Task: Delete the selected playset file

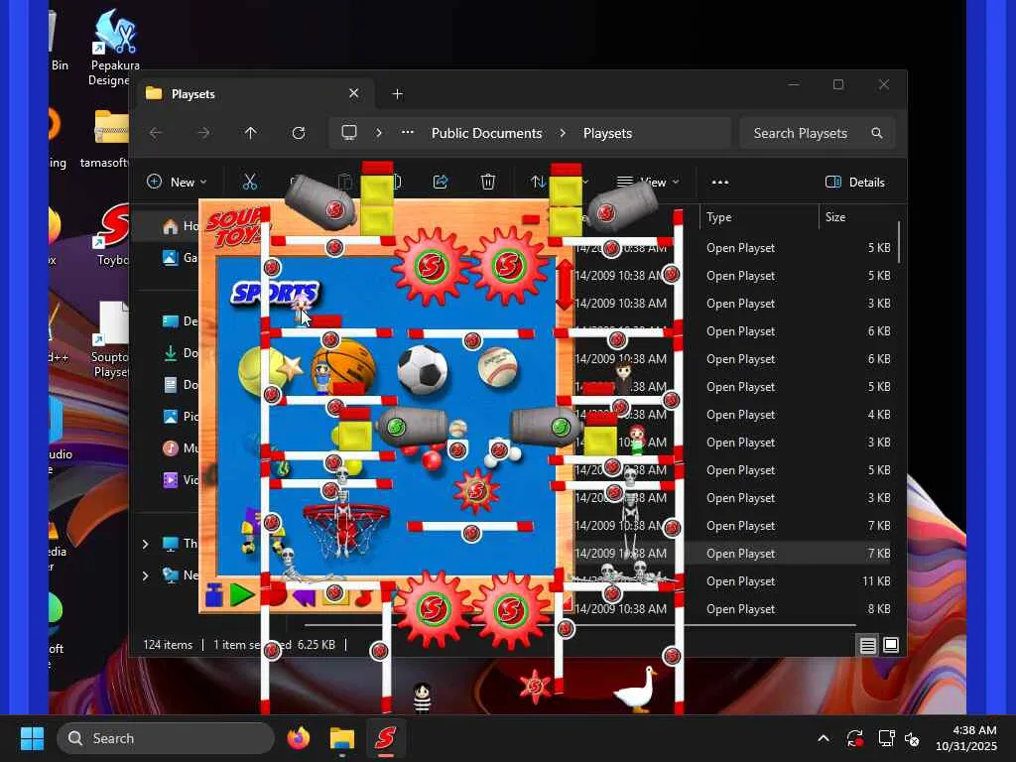Action: [488, 183]
